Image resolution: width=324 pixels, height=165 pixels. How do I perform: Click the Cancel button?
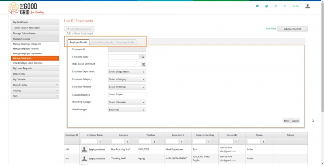[295, 121]
